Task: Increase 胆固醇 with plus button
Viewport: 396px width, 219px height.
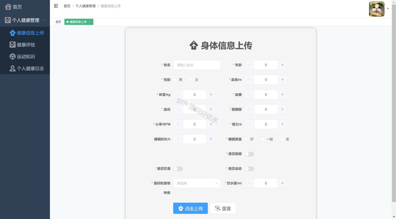Action: coord(282,109)
